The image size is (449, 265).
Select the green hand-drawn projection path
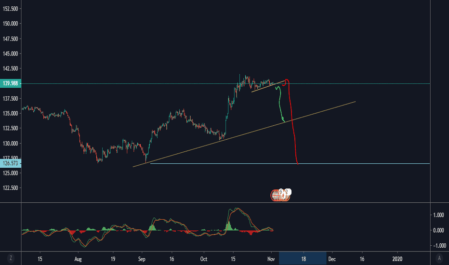pos(280,105)
